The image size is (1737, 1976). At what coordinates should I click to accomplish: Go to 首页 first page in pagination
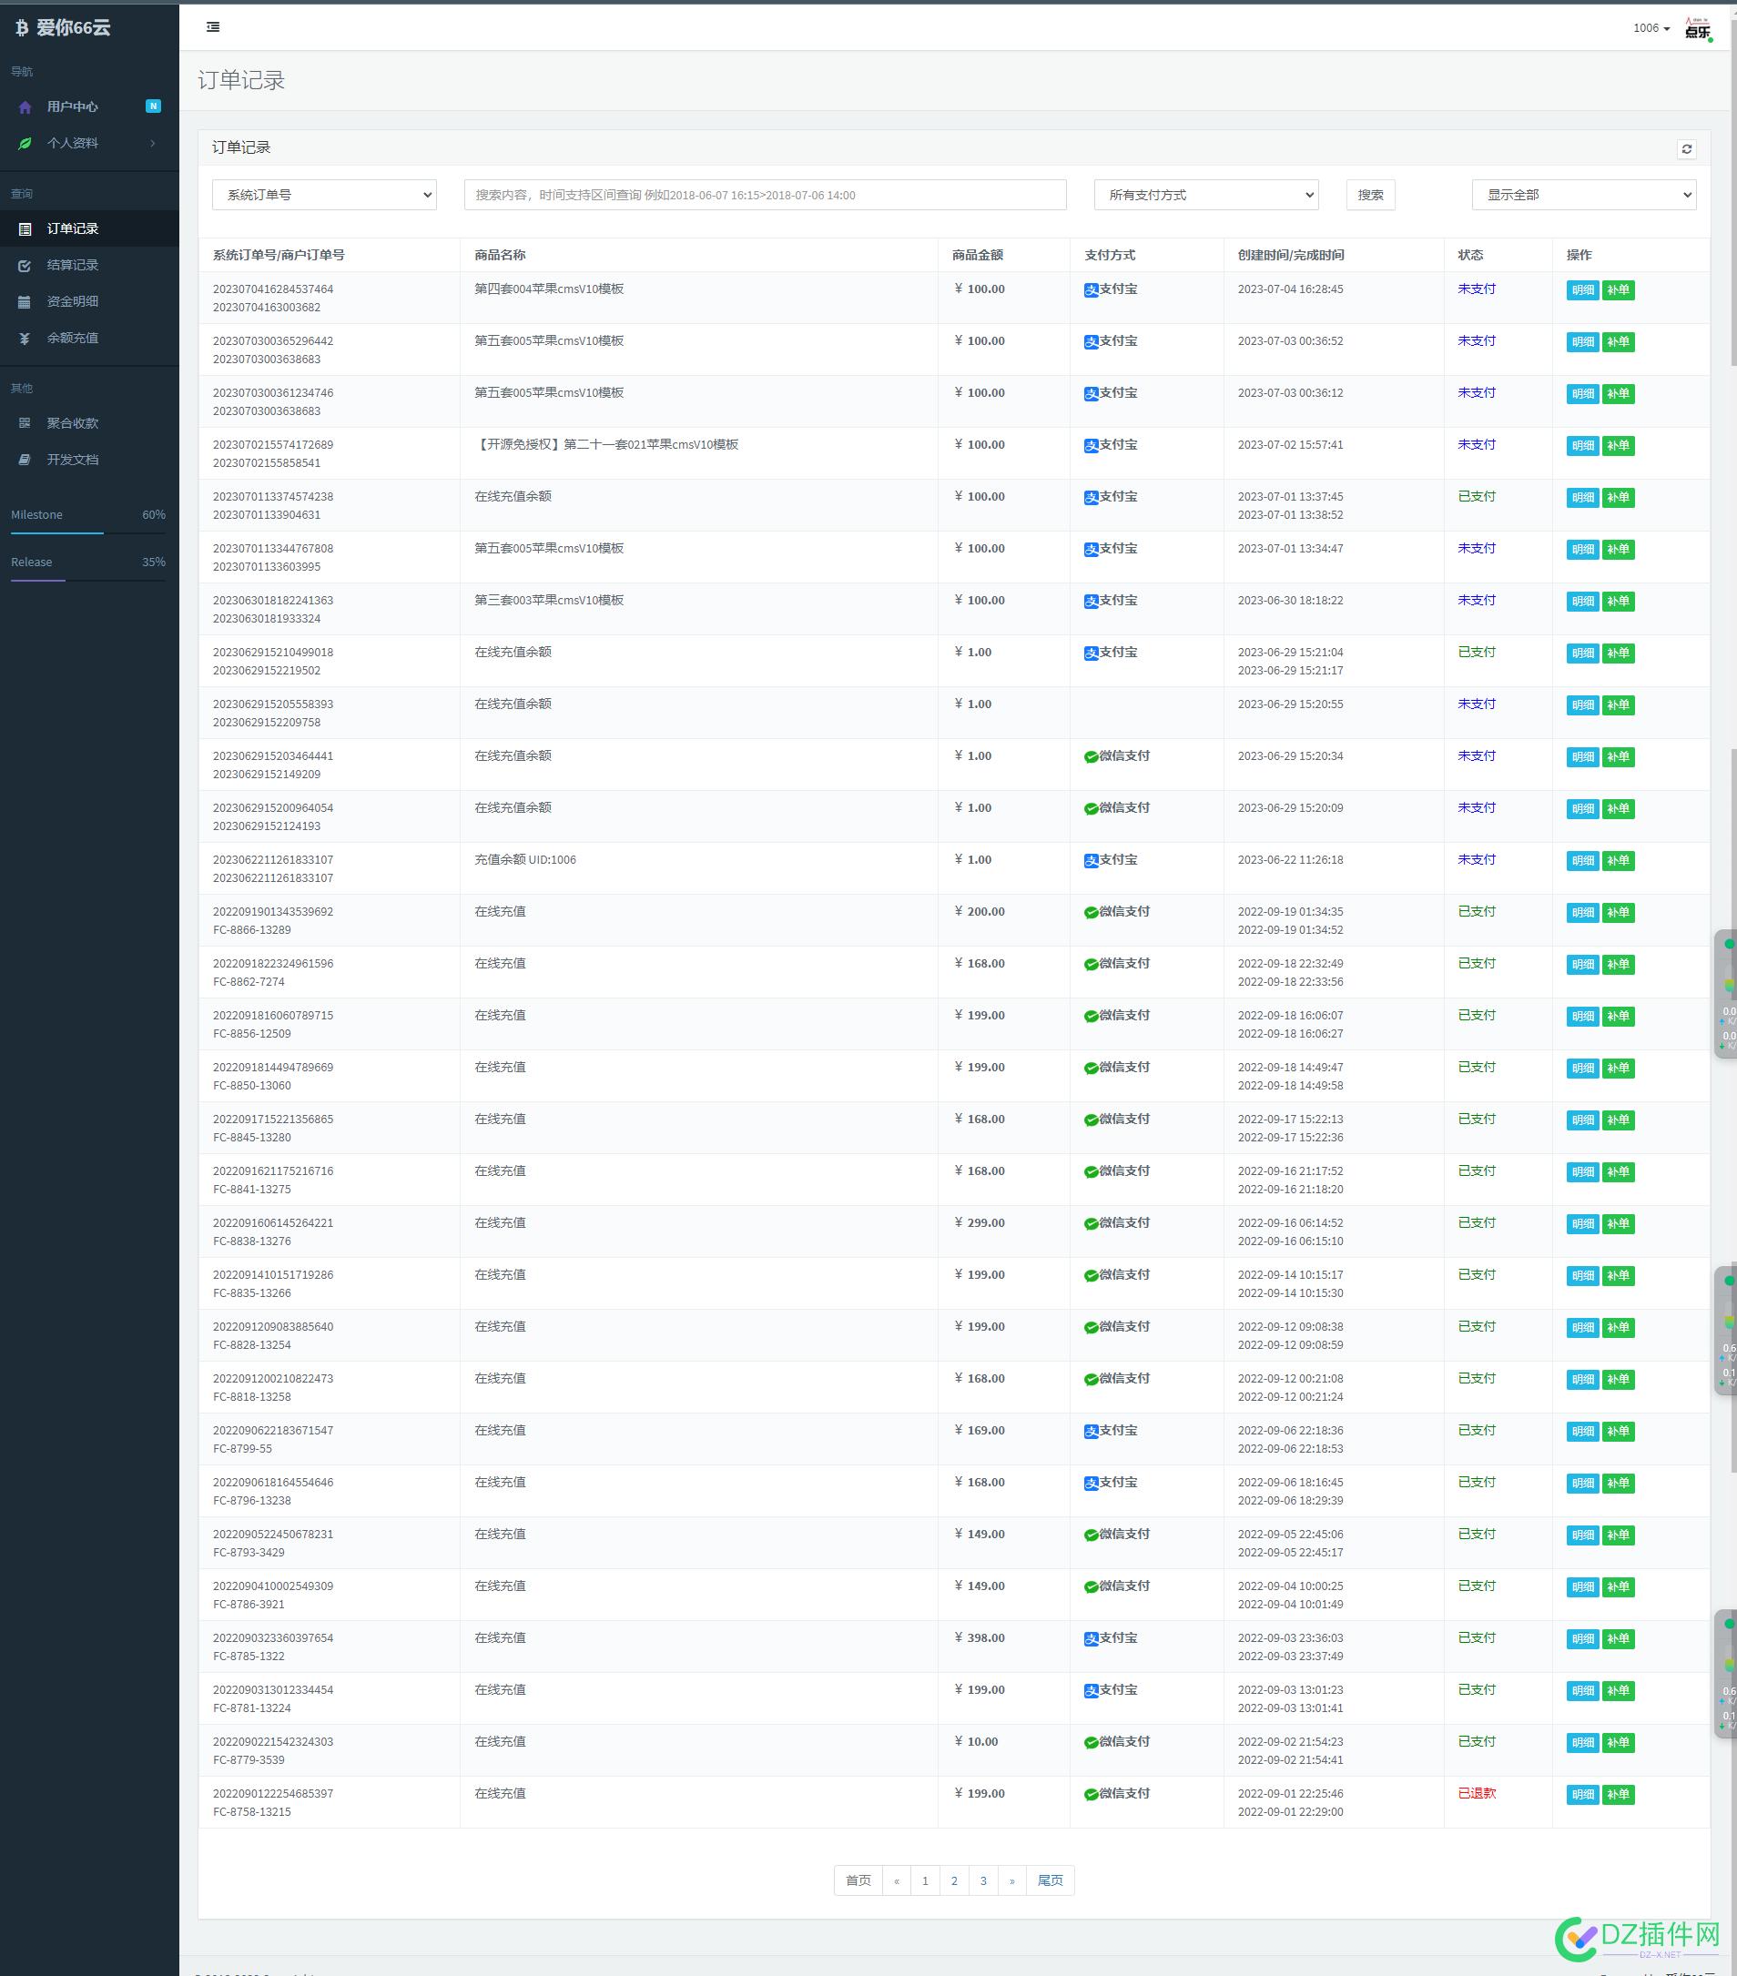click(x=858, y=1880)
